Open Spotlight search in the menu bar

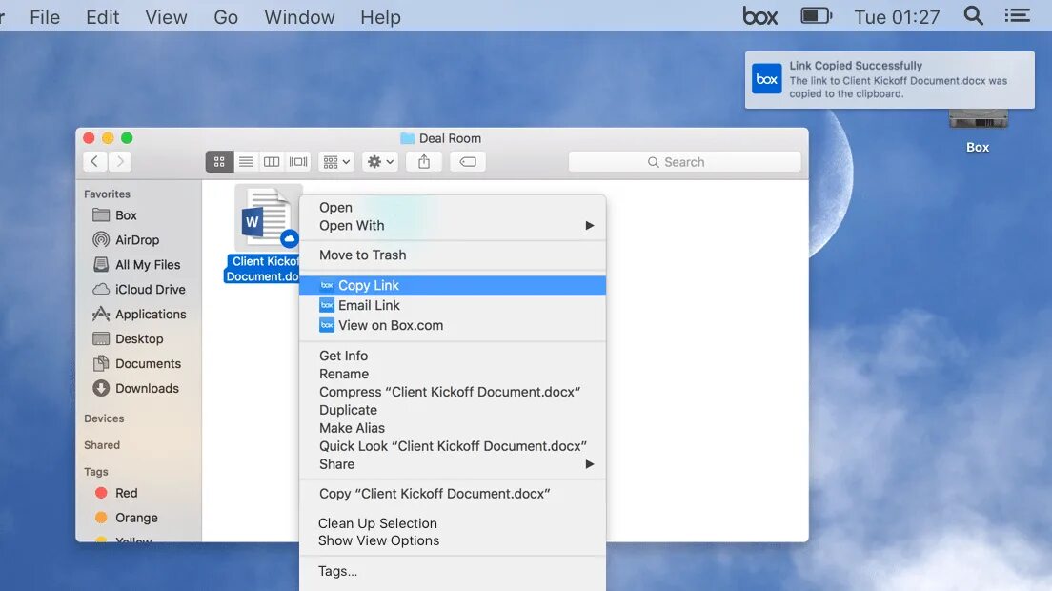[974, 16]
